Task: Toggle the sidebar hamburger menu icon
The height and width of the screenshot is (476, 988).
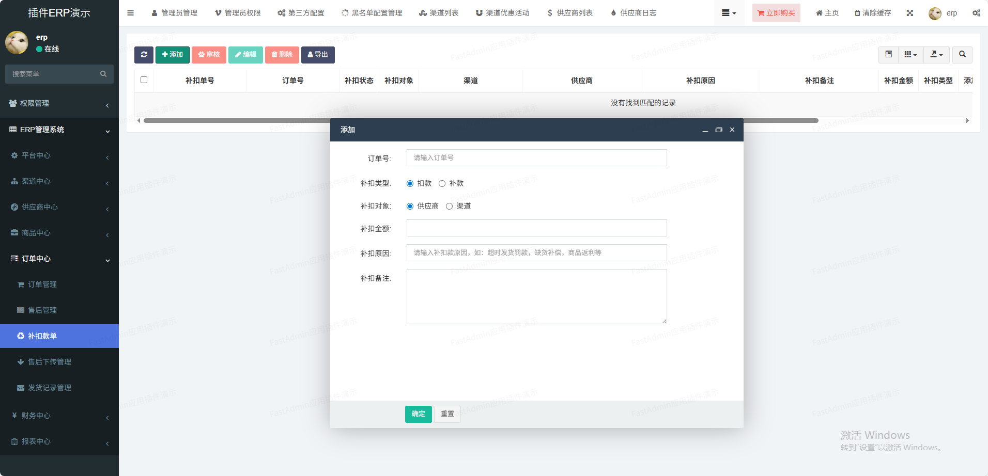Action: pos(131,13)
